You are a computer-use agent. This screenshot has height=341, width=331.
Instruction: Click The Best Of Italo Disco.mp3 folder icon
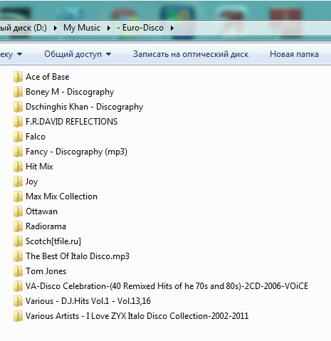(18, 256)
